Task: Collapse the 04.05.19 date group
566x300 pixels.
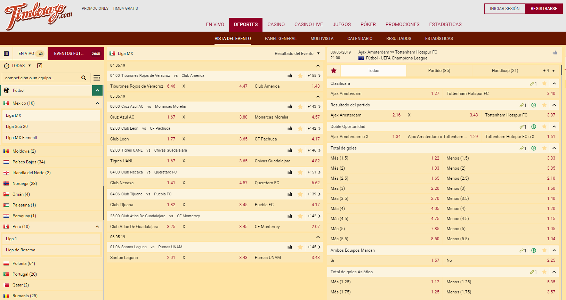Action: (x=318, y=66)
